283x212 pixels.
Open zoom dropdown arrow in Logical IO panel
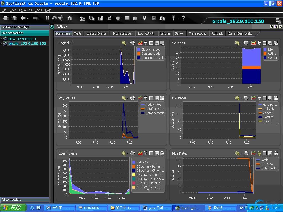point(127,43)
